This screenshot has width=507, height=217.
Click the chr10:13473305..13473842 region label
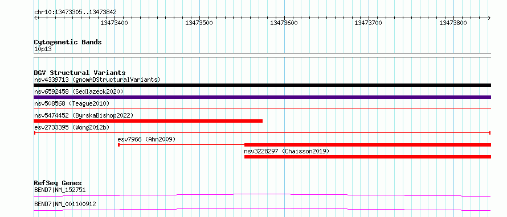coord(75,12)
